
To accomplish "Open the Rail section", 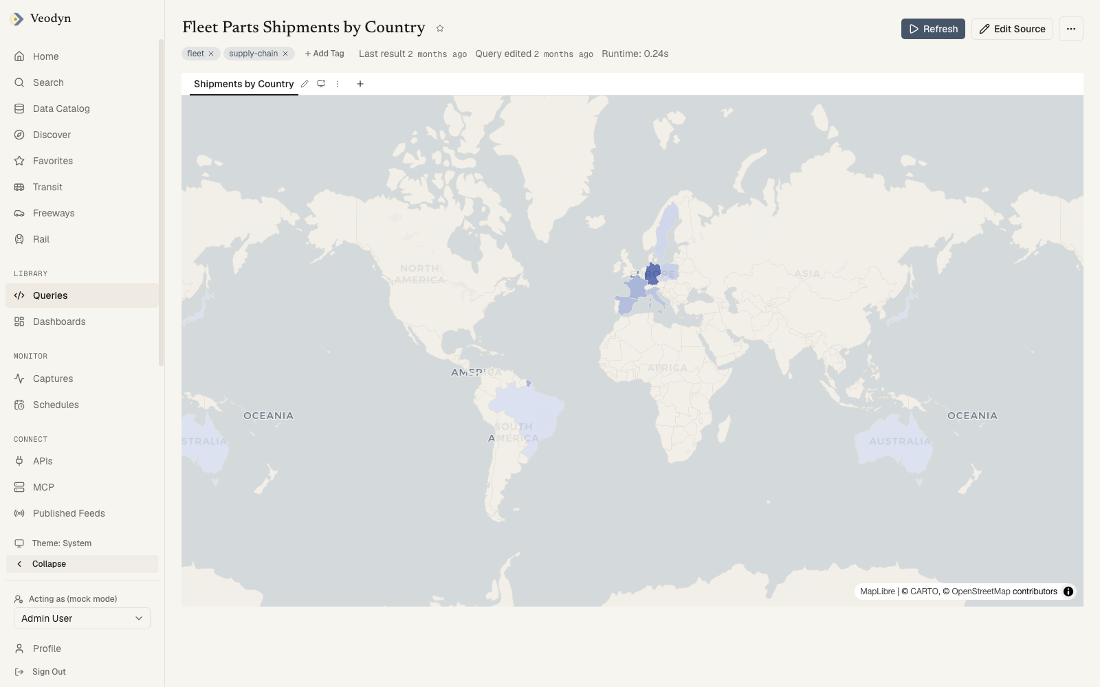I will 82,239.
